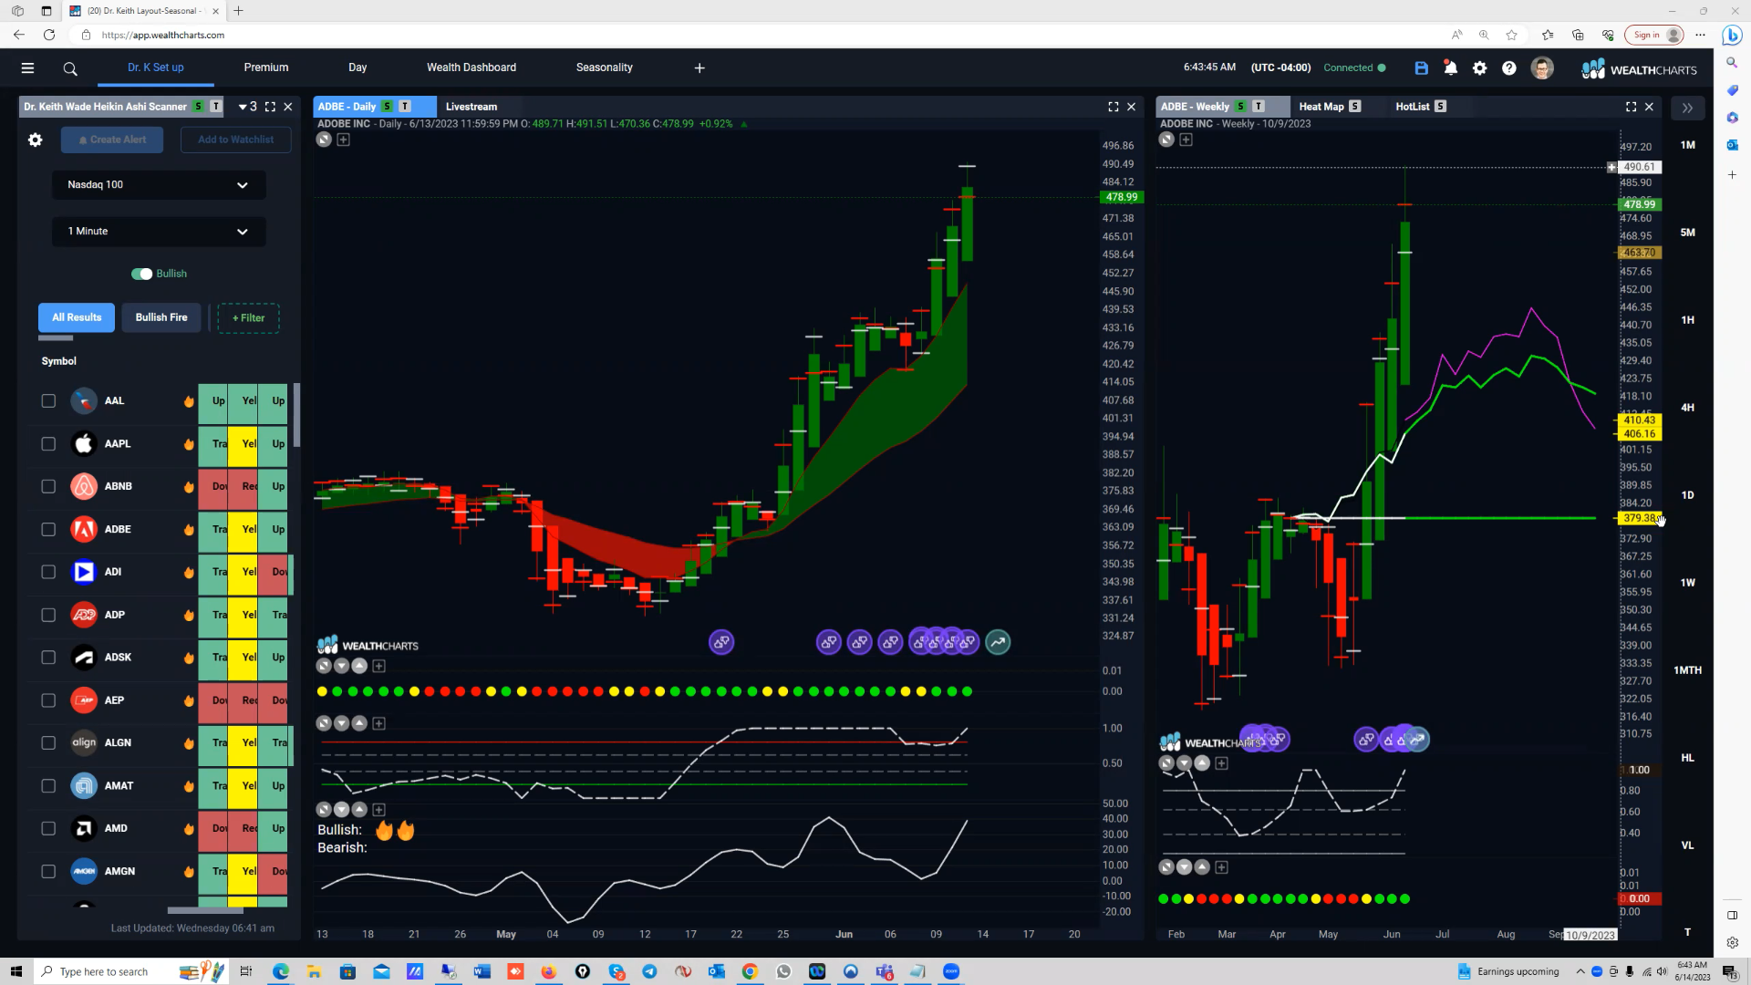
Task: Click the AAL fire icon
Action: (x=189, y=401)
